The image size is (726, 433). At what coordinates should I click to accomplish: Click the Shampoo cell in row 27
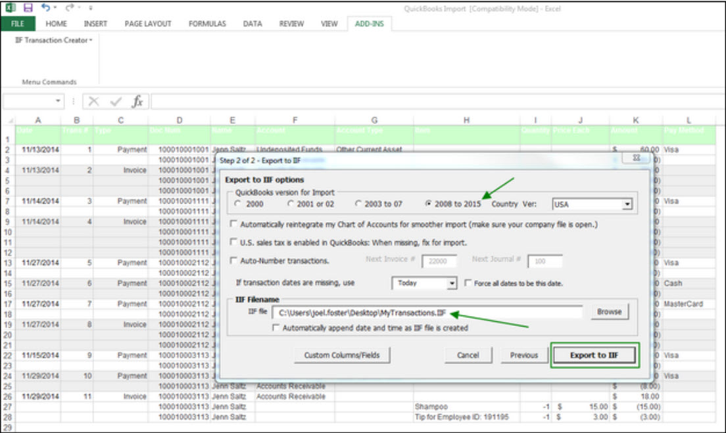[466, 407]
